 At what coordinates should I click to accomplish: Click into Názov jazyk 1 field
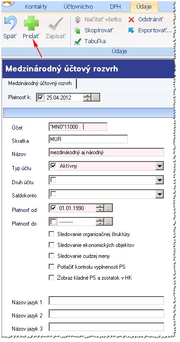pyautogui.click(x=106, y=300)
